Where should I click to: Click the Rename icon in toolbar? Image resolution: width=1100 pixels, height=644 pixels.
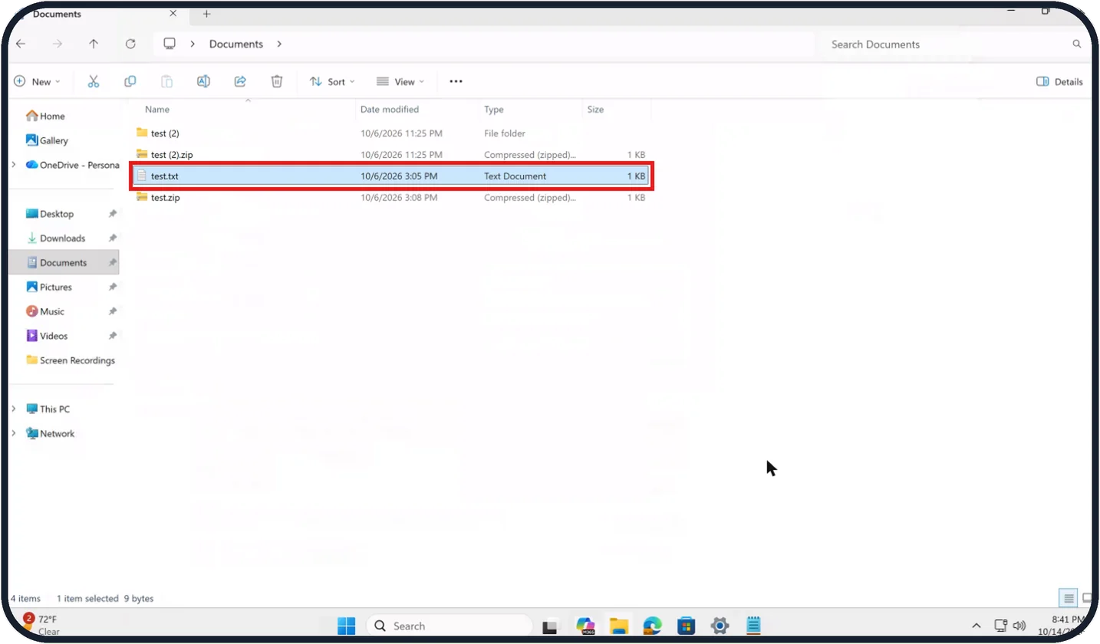click(x=203, y=81)
